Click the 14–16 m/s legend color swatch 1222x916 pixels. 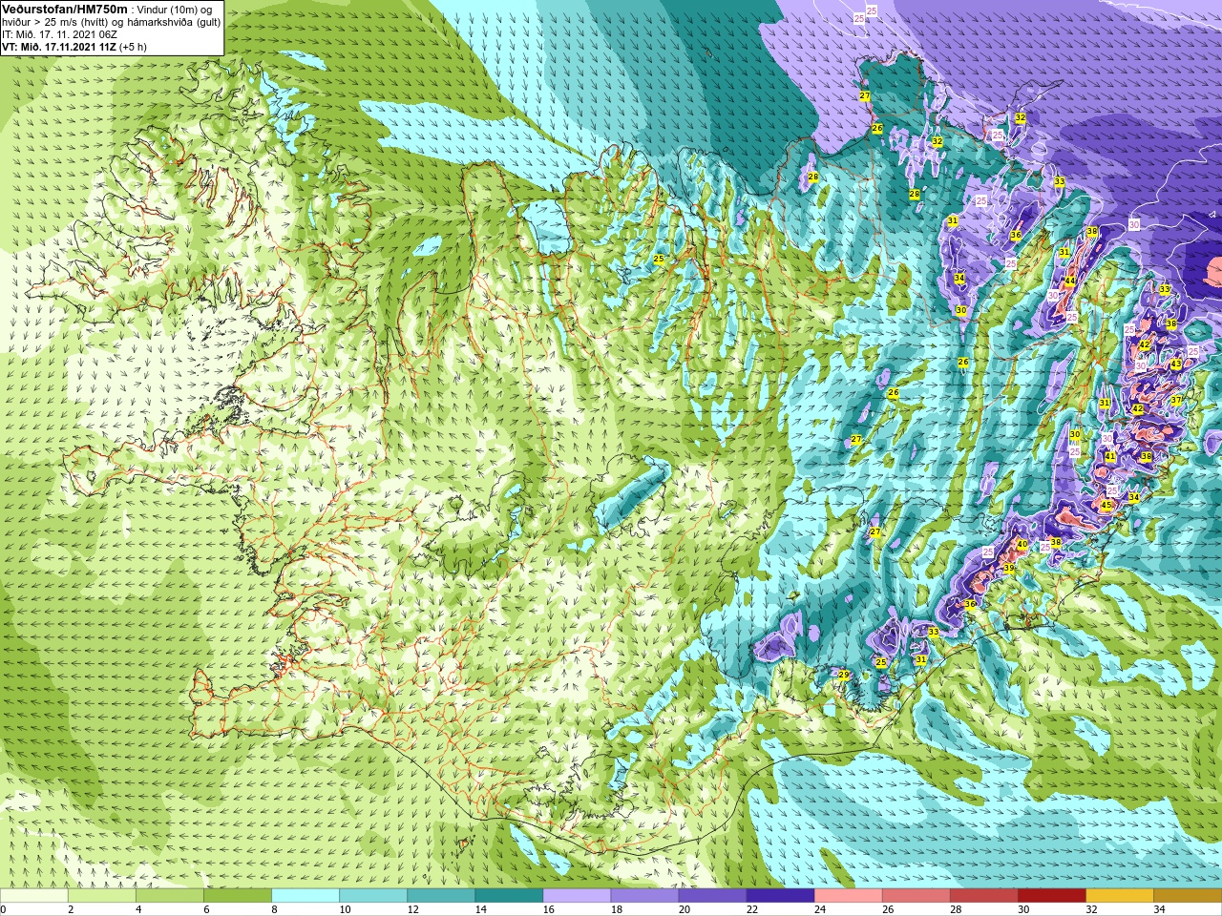[x=509, y=896]
